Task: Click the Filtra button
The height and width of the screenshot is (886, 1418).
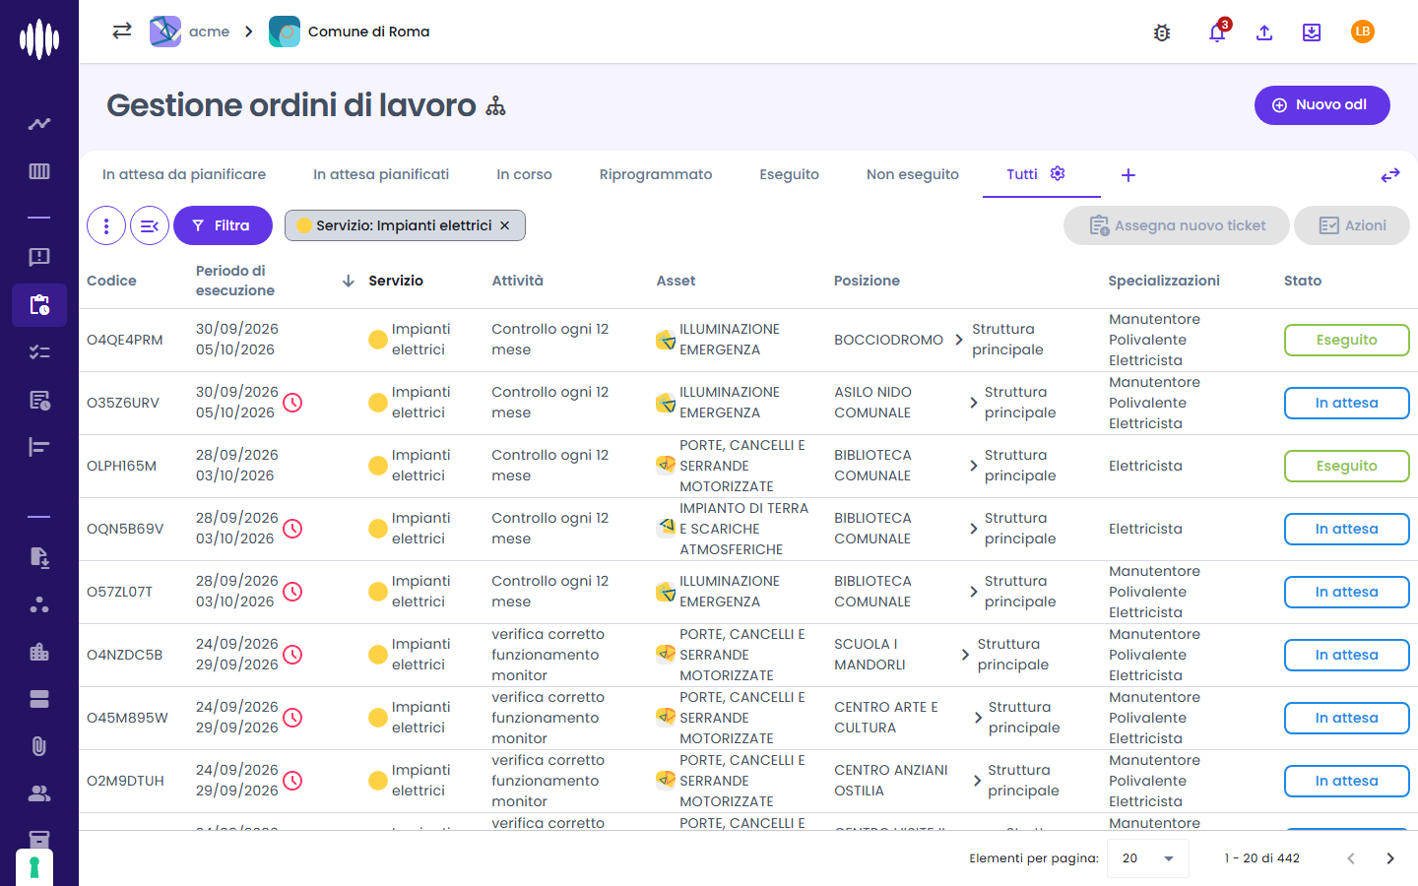Action: point(223,225)
